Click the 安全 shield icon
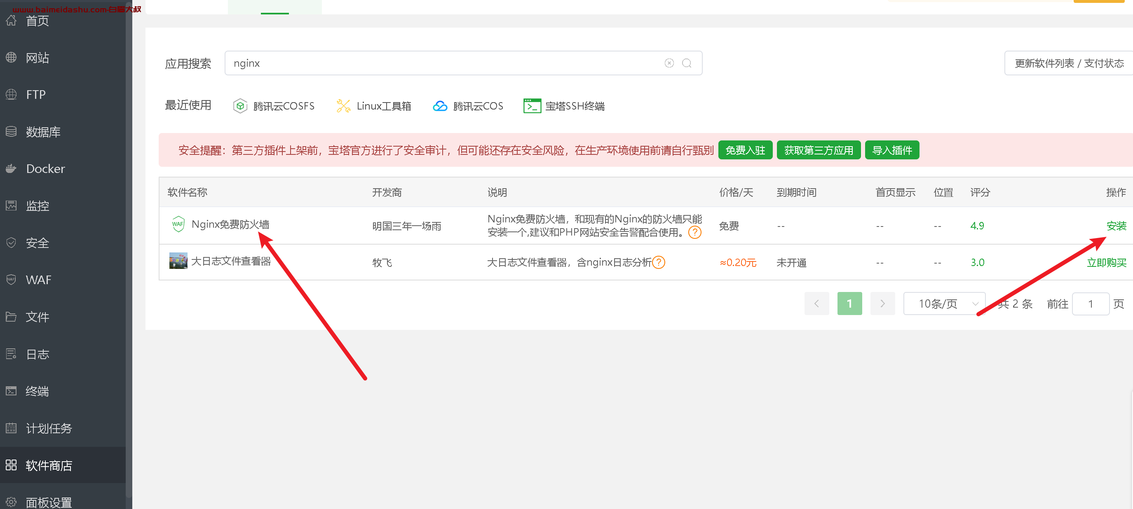Viewport: 1133px width, 509px height. point(11,242)
